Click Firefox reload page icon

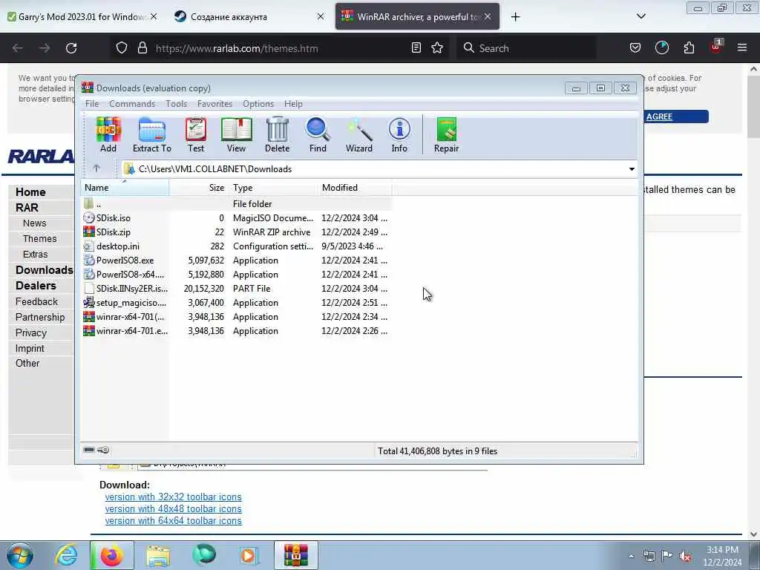[71, 48]
